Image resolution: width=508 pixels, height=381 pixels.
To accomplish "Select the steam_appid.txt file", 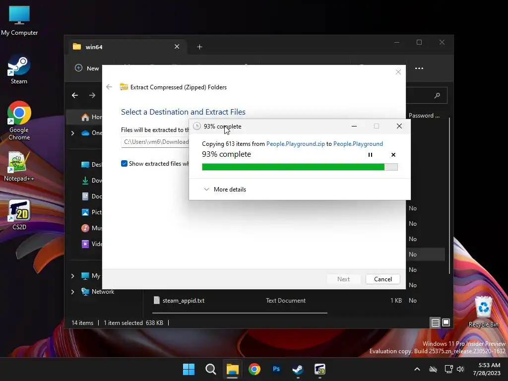I will click(x=184, y=301).
